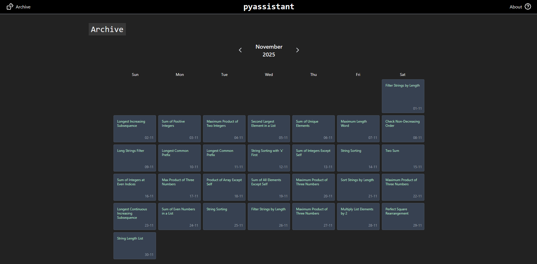
Task: Click the About question mark icon
Action: (x=528, y=6)
